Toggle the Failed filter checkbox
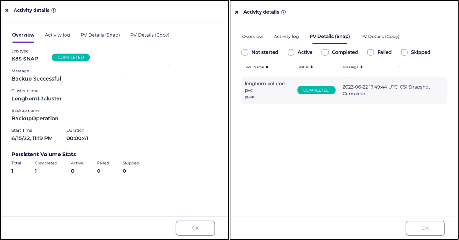 pyautogui.click(x=370, y=52)
